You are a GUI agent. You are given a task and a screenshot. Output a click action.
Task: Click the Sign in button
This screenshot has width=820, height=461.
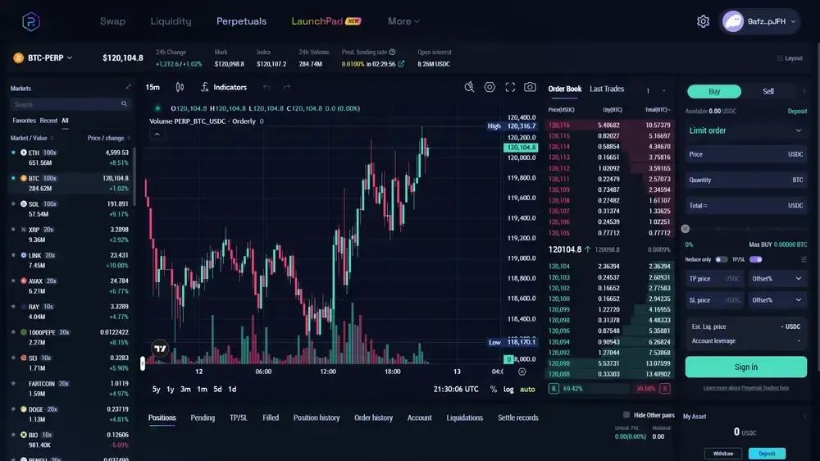[x=745, y=367]
